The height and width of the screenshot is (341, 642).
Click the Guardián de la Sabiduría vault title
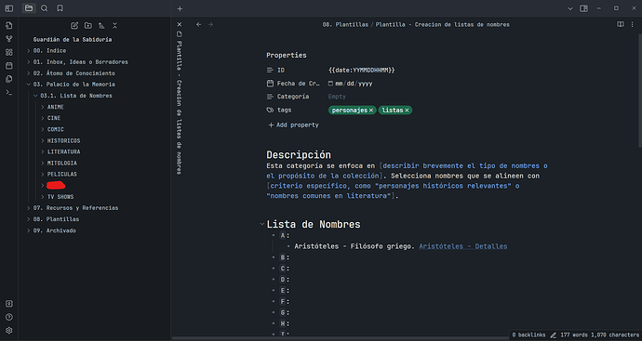click(73, 40)
